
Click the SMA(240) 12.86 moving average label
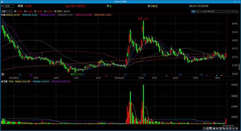click(x=102, y=15)
